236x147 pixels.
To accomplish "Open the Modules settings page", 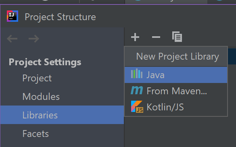I will click(41, 97).
